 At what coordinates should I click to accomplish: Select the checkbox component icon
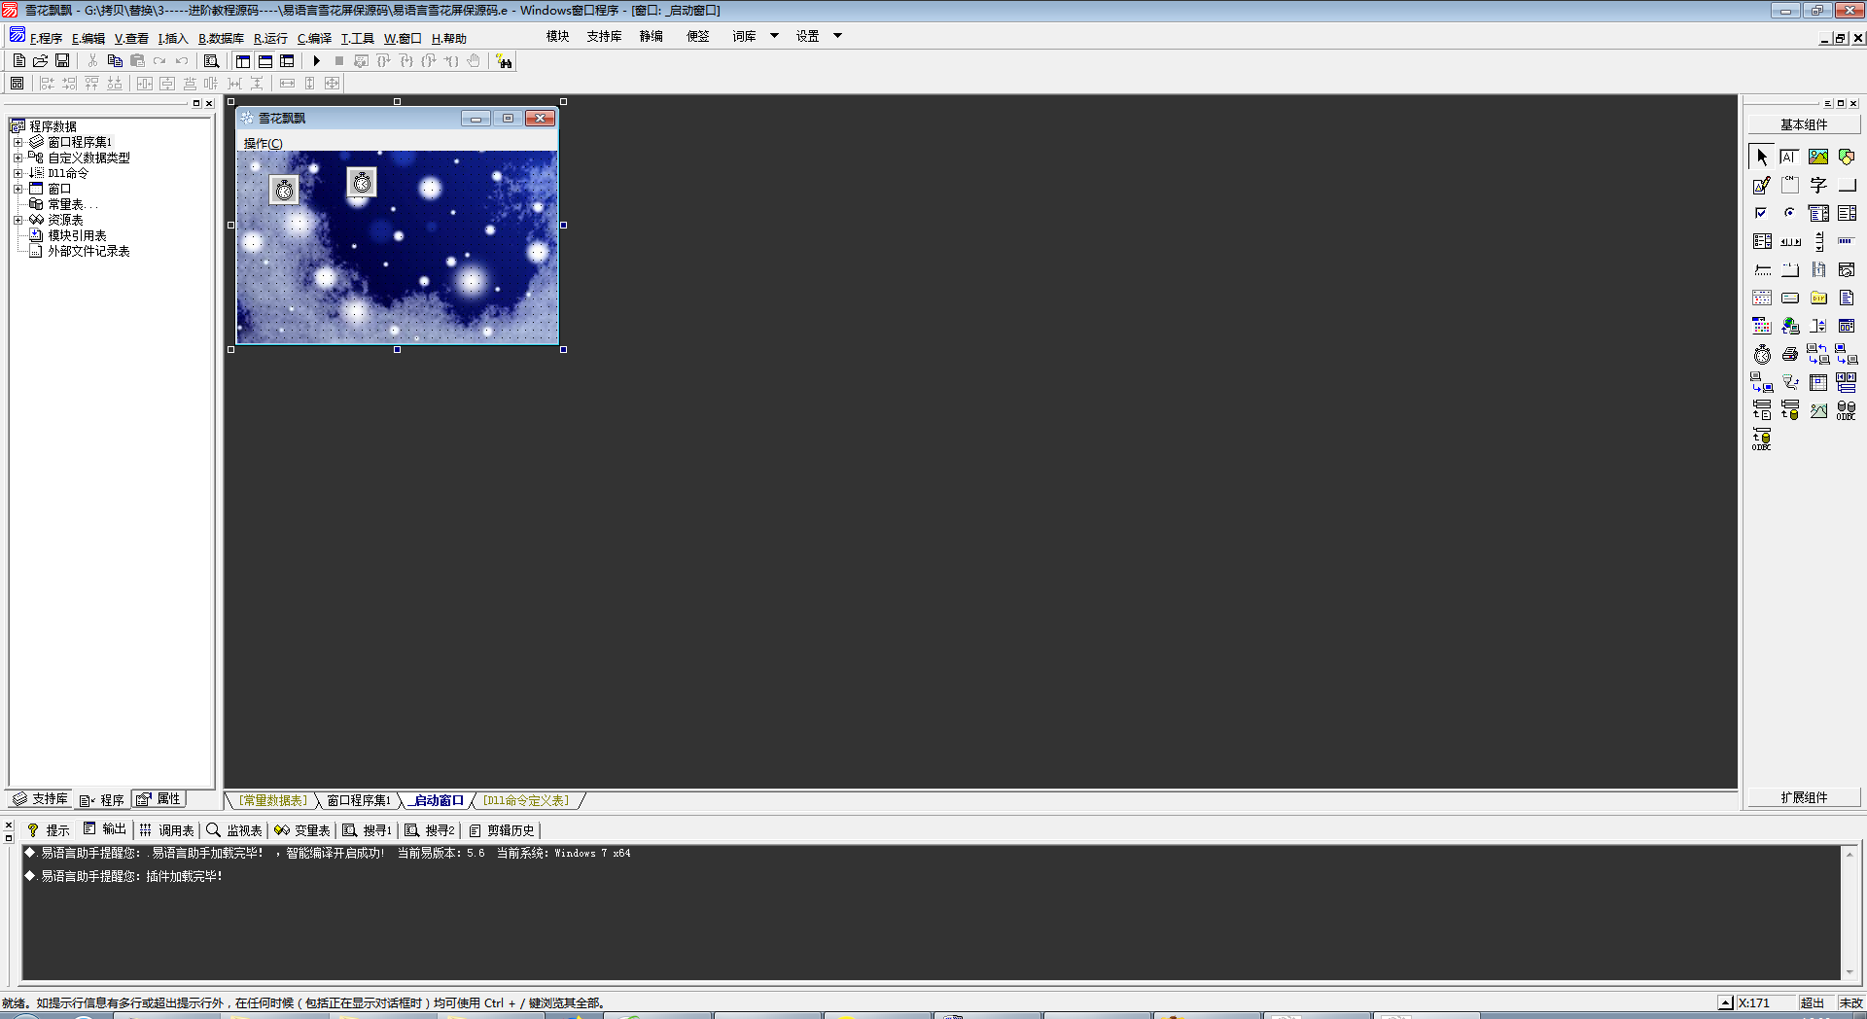1762,213
